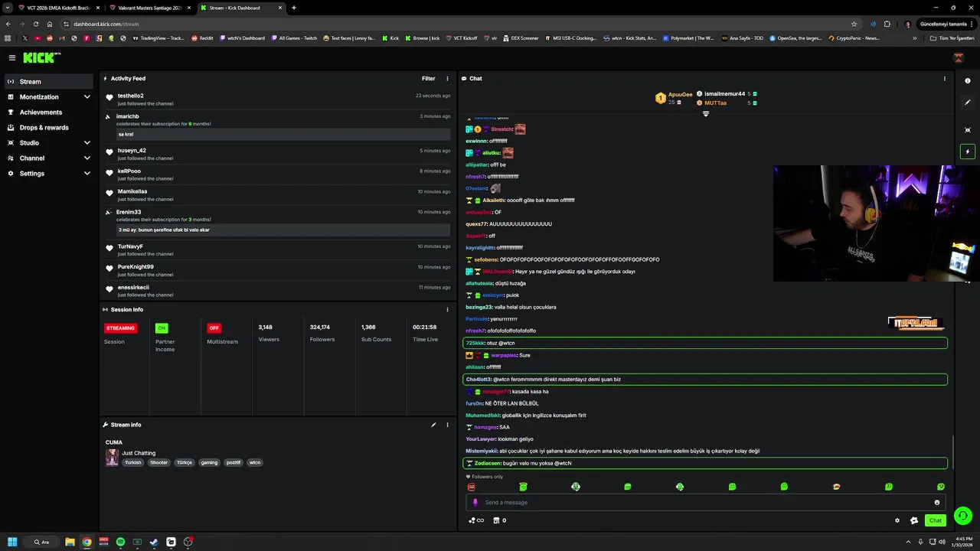Screen dimensions: 980x551
Task: Click testhello2 in Activity Feed
Action: point(131,96)
